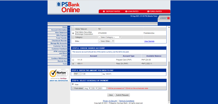Click the Forex Rates arrow icon
Viewport: 218px width, 104px height.
(x=148, y=11)
